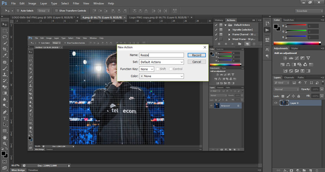Add a Levels adjustment

click(291, 58)
